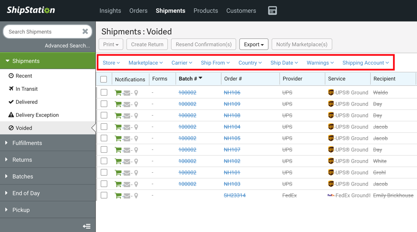Viewport: 417px width, 232px height.
Task: Open the Store filter dropdown
Action: (x=111, y=63)
